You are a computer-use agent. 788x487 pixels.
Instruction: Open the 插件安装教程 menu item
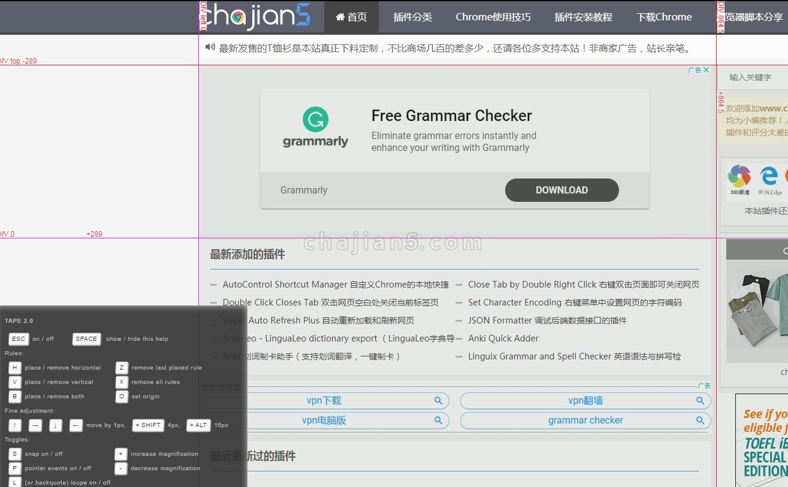[583, 17]
